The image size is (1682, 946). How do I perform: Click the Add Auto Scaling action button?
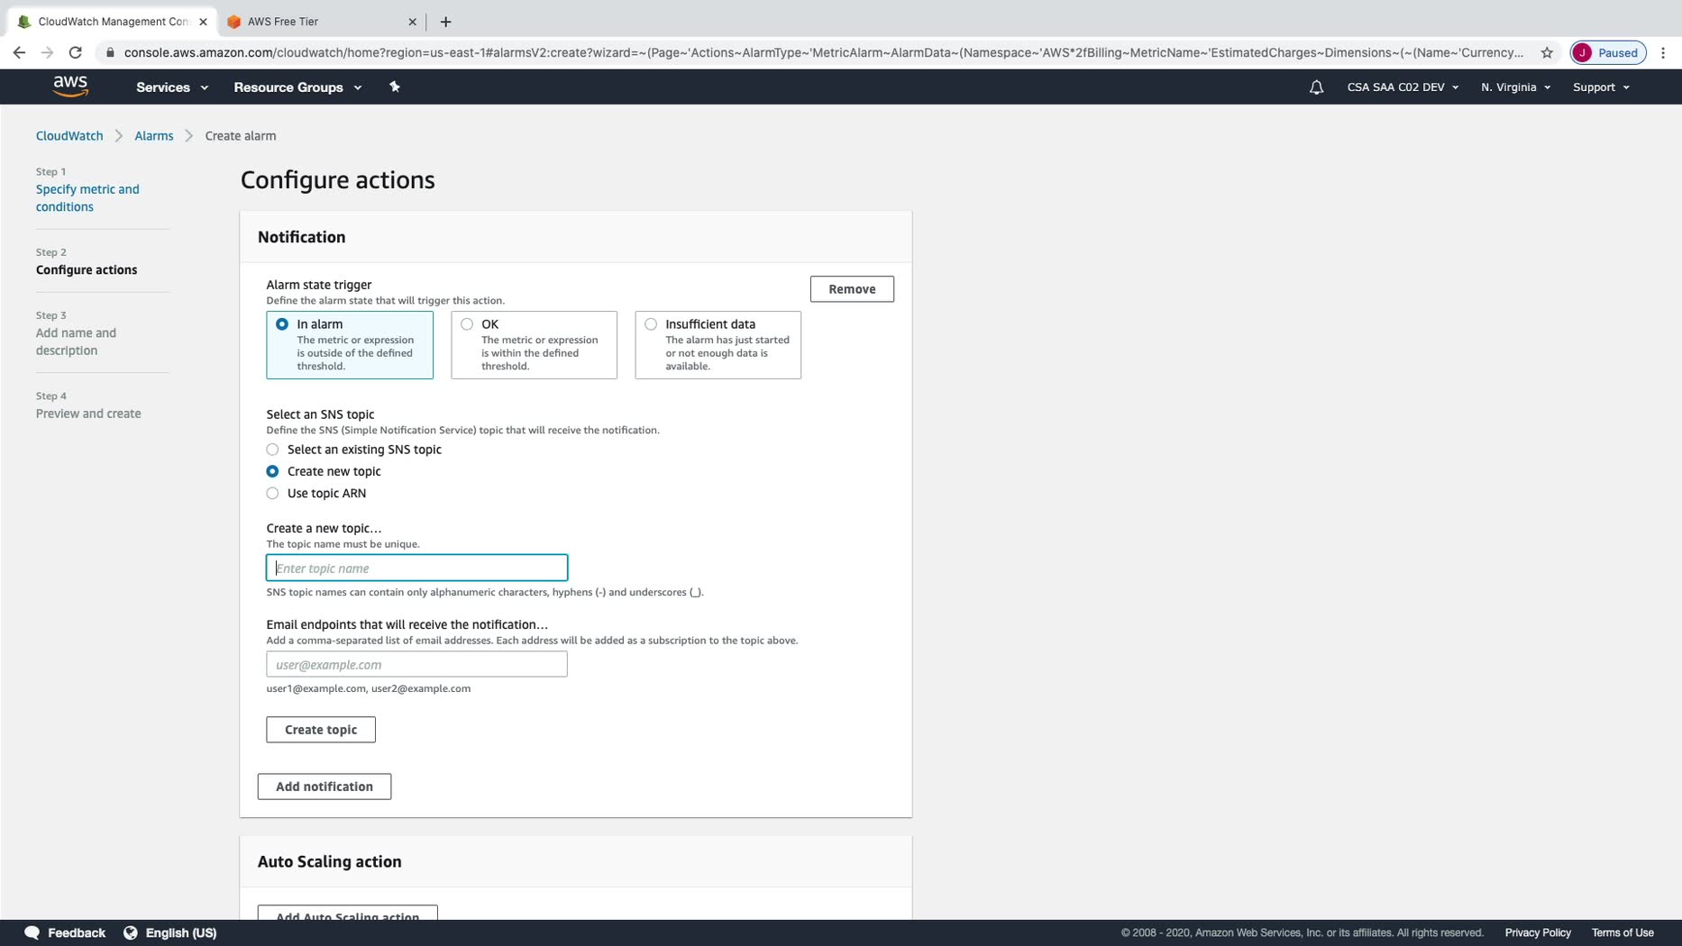click(x=348, y=913)
